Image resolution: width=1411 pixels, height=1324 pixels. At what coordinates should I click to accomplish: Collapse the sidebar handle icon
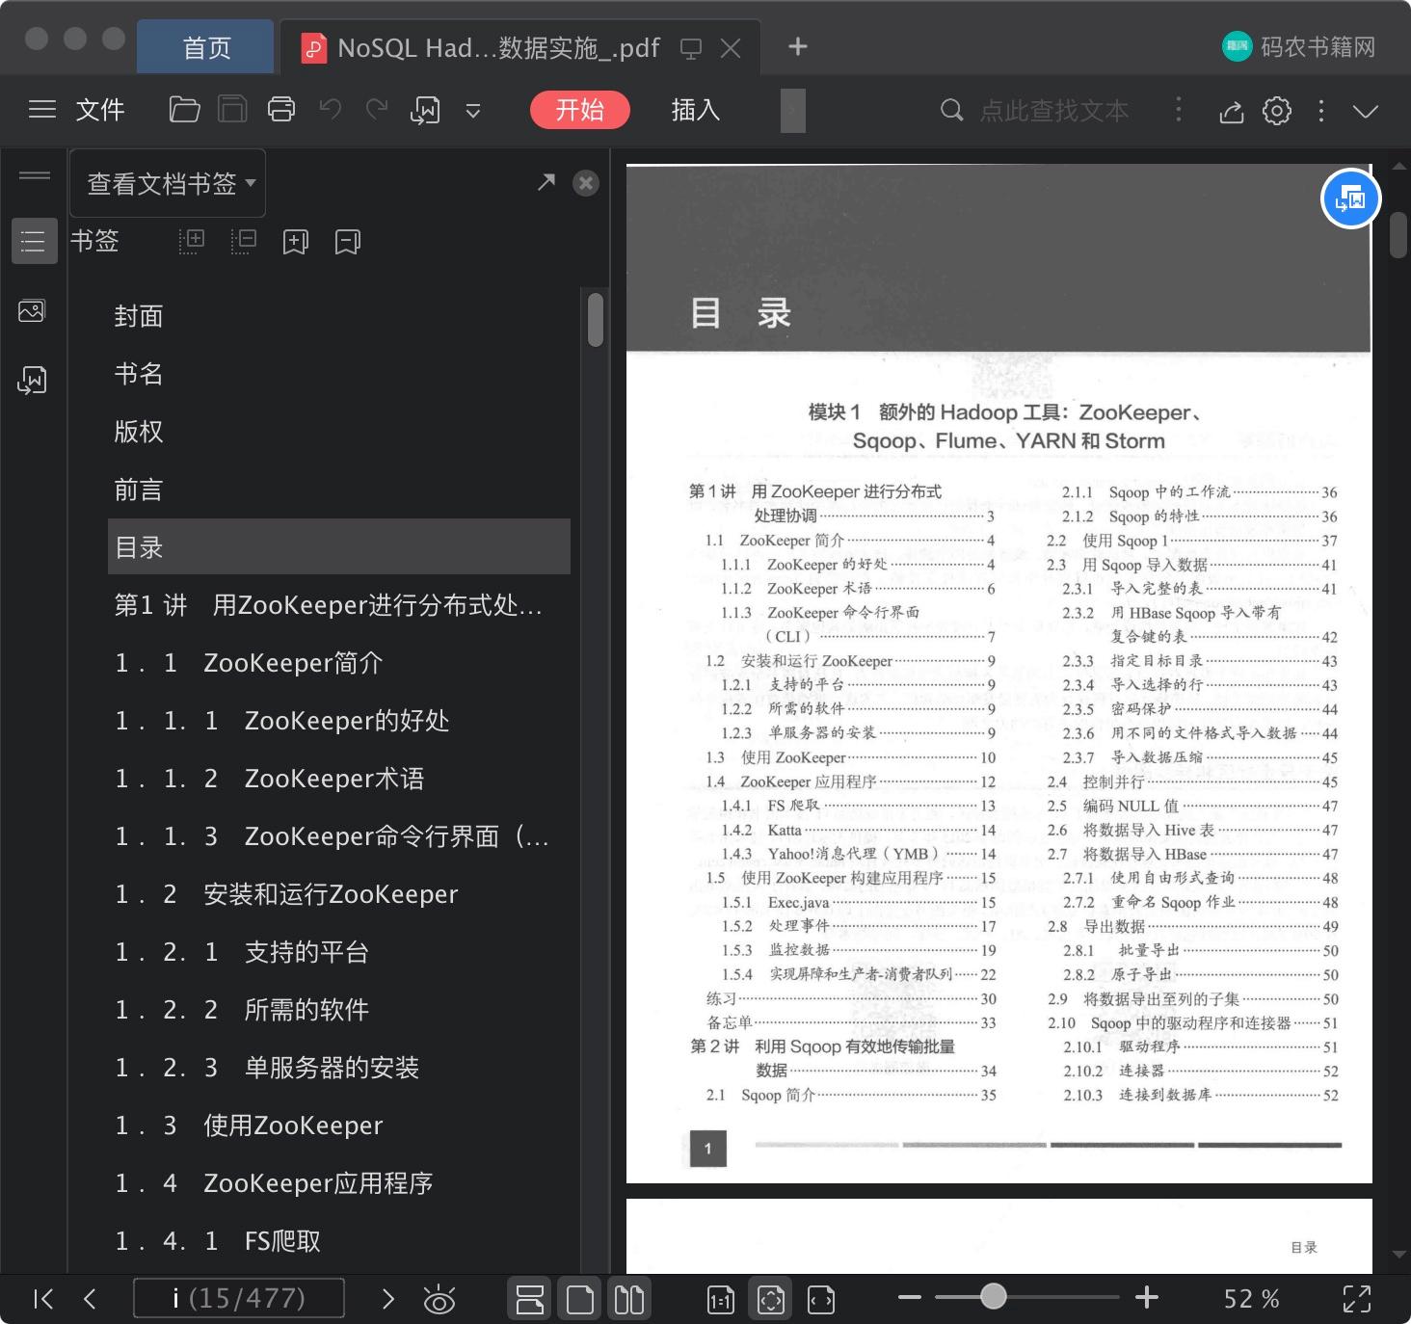35,174
